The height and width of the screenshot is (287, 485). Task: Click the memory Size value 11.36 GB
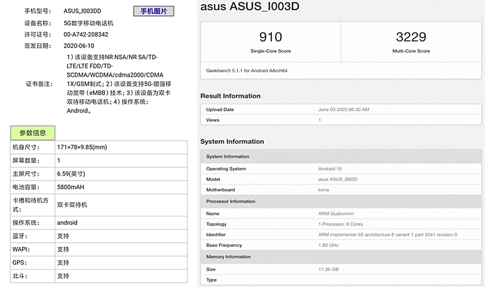(x=328, y=269)
